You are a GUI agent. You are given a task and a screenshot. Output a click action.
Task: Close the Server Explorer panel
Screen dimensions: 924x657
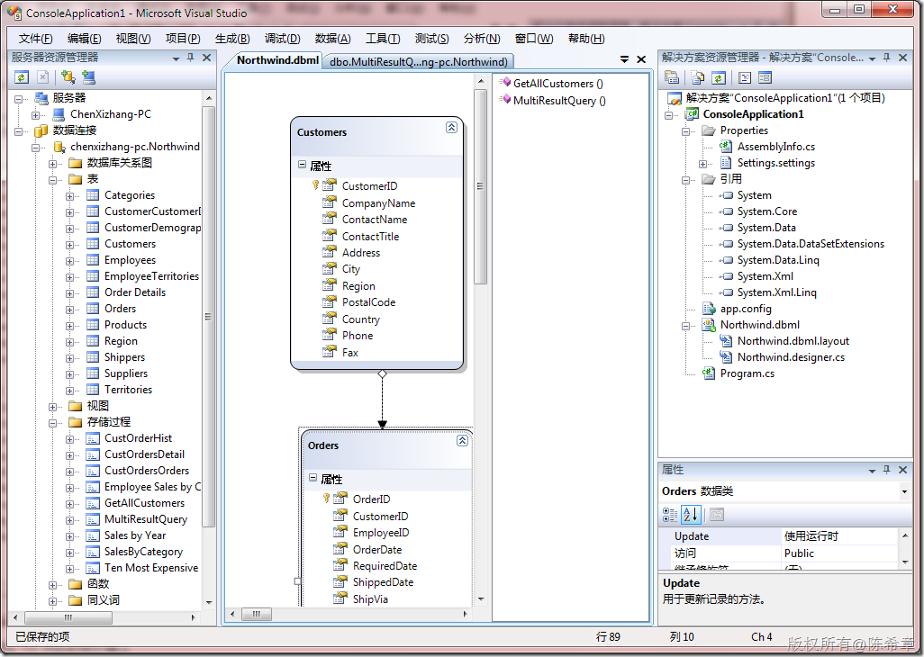tap(206, 58)
